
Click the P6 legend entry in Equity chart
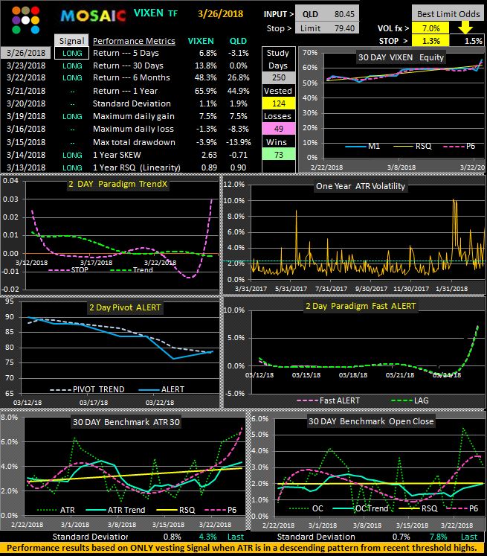point(459,147)
